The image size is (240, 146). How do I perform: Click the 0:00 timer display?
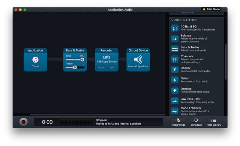click(x=47, y=122)
